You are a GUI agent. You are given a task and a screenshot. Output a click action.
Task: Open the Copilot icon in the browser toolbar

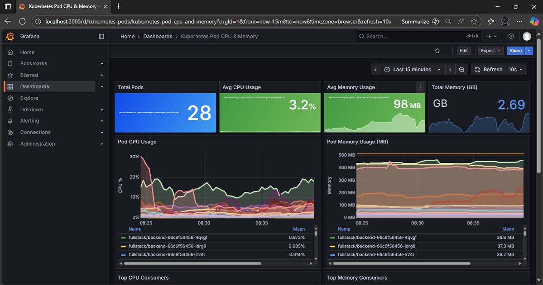[x=534, y=21]
